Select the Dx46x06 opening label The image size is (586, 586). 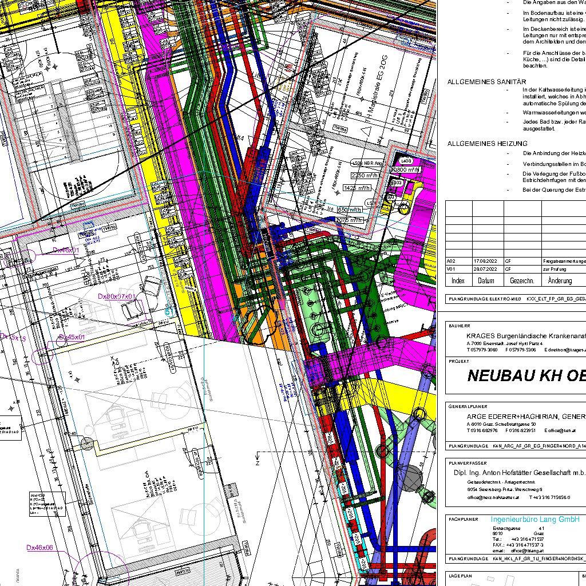pos(39,548)
